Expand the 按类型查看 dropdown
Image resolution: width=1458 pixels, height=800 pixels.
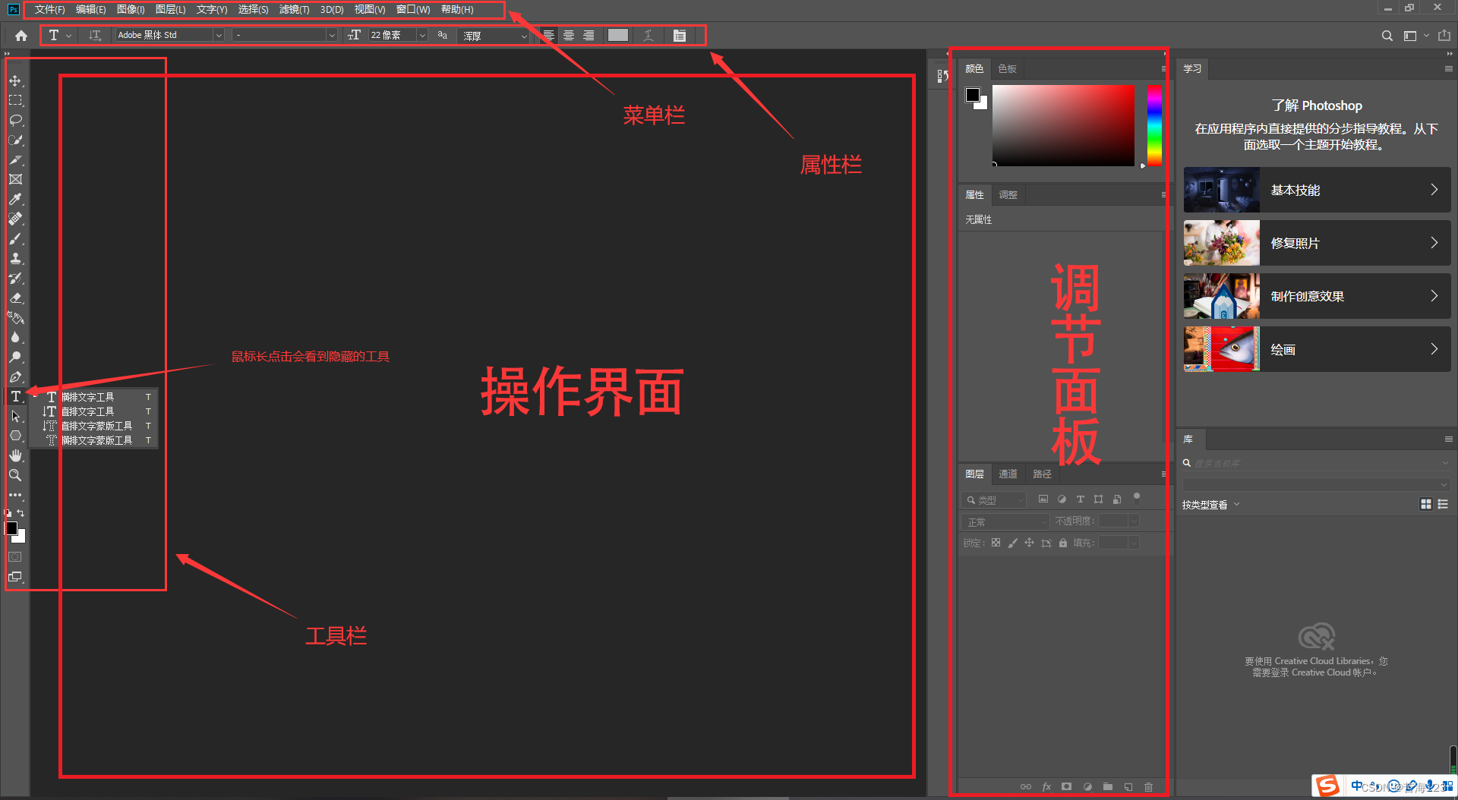click(x=1210, y=504)
